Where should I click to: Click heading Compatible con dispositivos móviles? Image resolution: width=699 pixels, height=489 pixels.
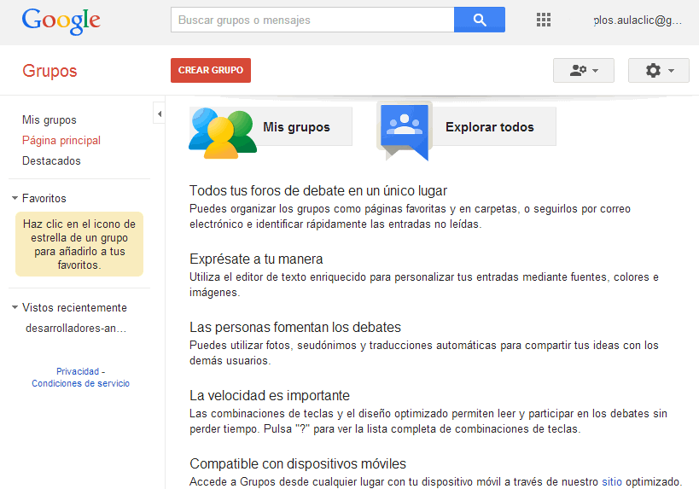click(x=298, y=463)
